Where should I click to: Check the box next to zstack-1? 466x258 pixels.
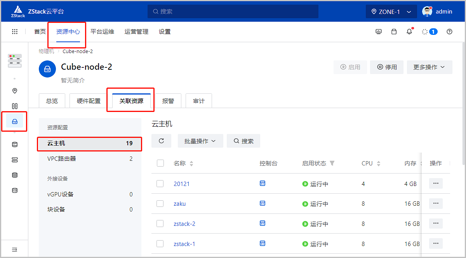(x=160, y=244)
